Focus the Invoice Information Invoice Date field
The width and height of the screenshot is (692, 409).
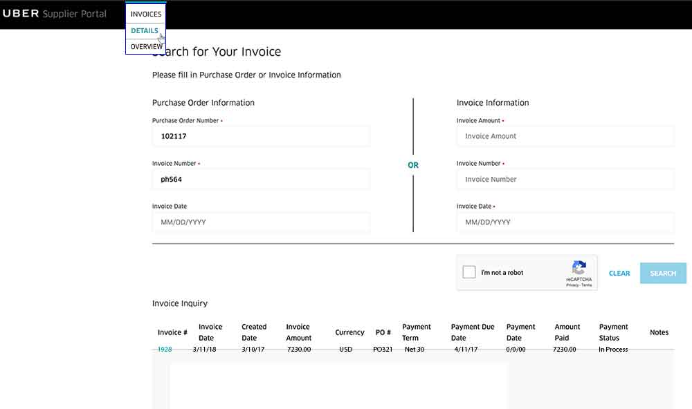click(x=565, y=222)
